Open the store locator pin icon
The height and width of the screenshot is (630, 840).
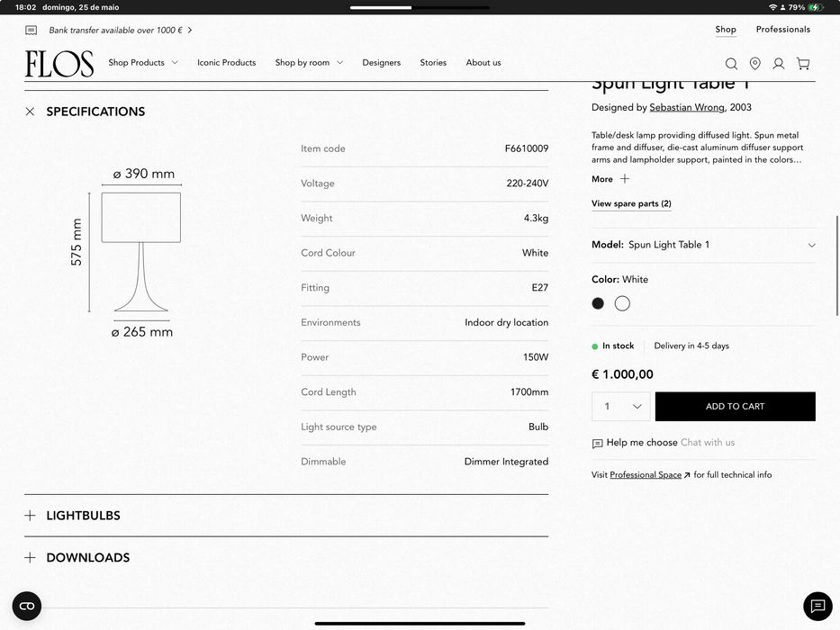pos(754,64)
